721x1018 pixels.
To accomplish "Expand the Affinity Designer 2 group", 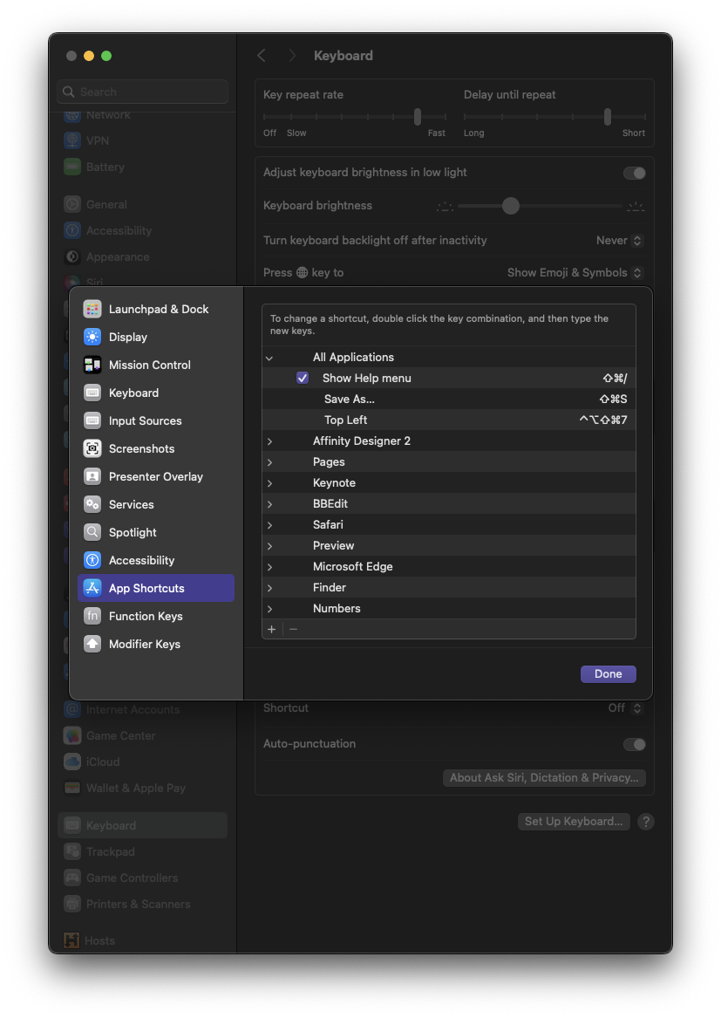I will tap(269, 441).
